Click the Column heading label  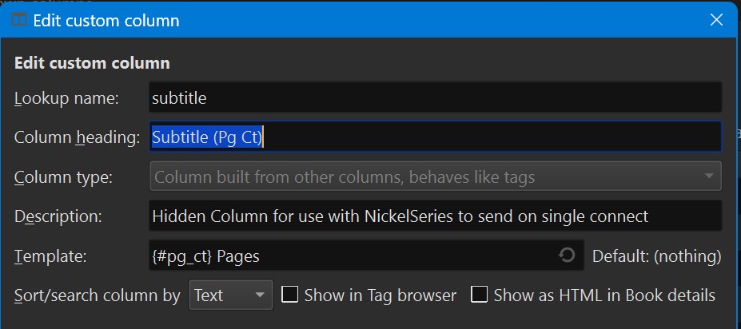[x=77, y=137]
